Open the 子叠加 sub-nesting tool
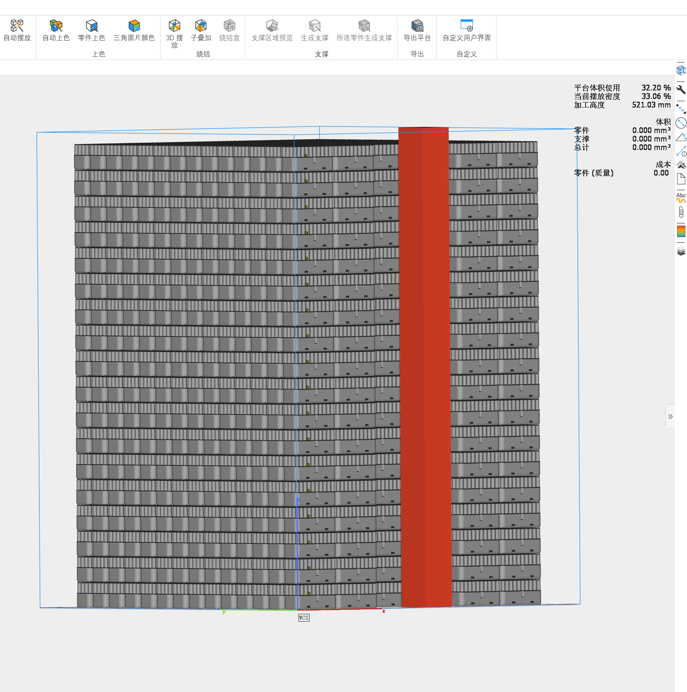The width and height of the screenshot is (687, 692). [x=201, y=30]
